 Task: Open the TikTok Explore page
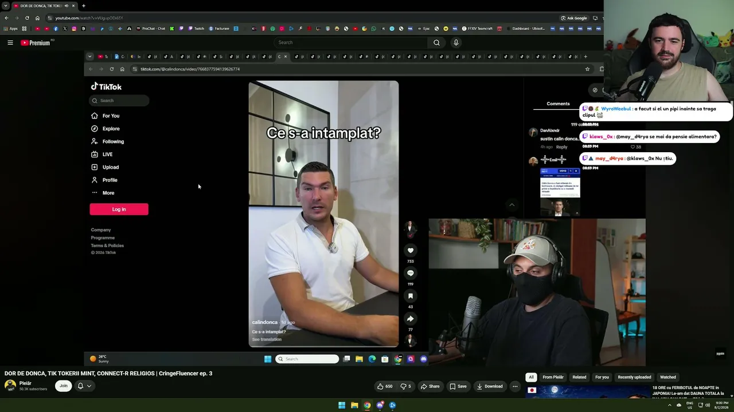click(x=106, y=129)
